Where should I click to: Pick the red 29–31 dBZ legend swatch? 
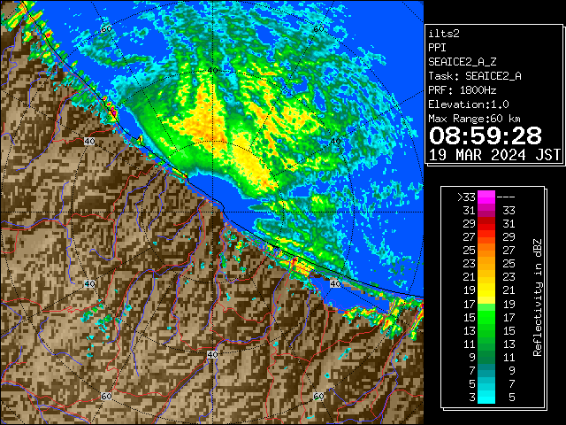(x=486, y=224)
